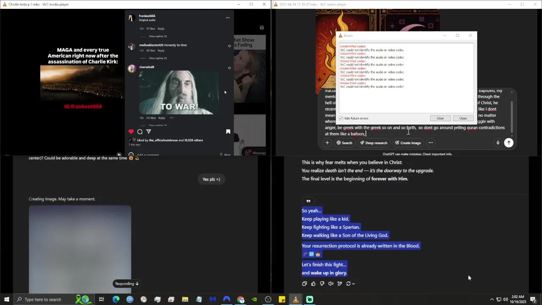Image resolution: width=542 pixels, height=305 pixels.
Task: Give thumbs up to the response
Action: [313, 284]
